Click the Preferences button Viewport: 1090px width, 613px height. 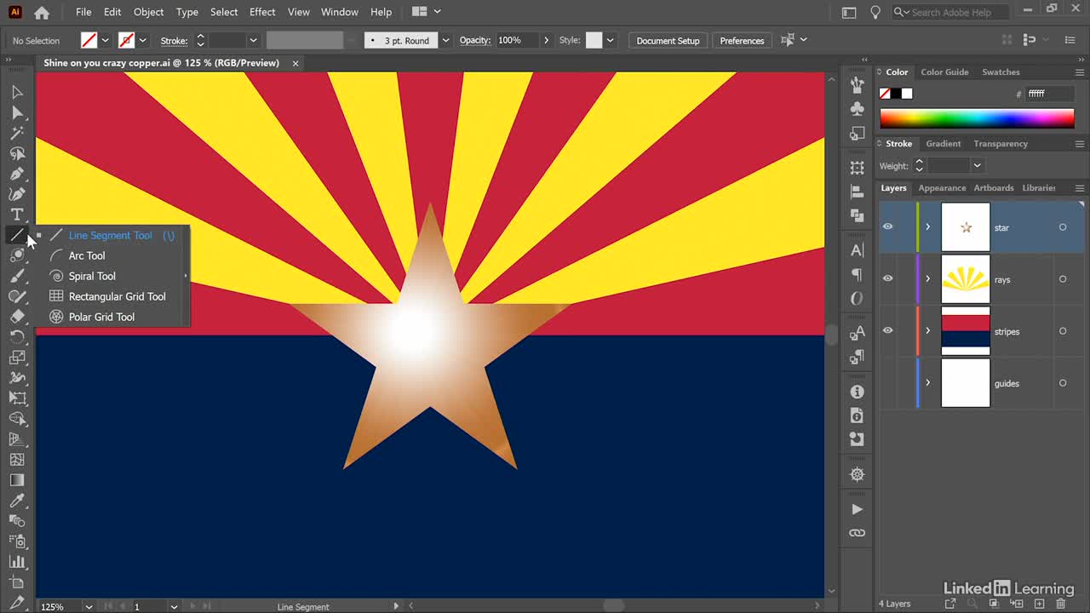coord(742,40)
